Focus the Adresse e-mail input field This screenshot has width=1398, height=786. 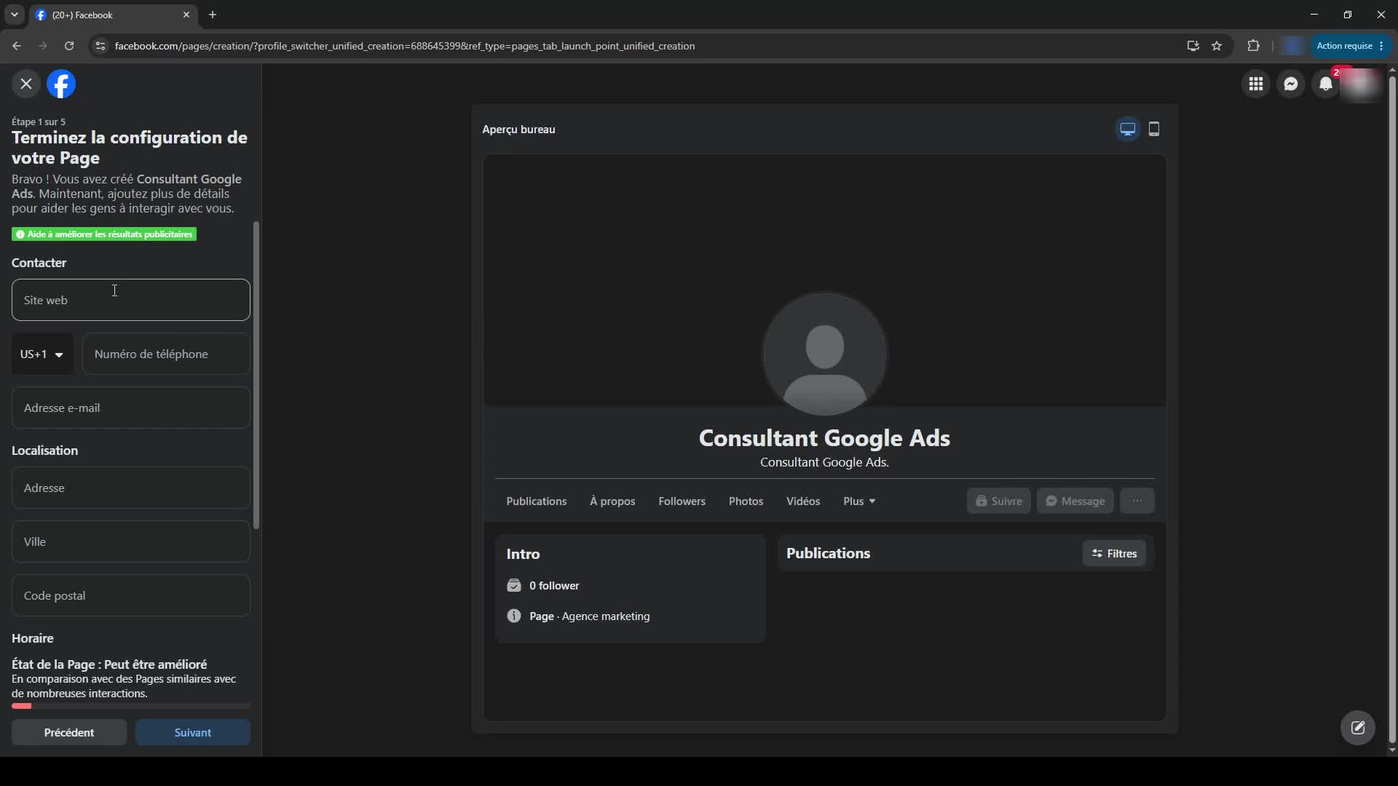pyautogui.click(x=131, y=408)
